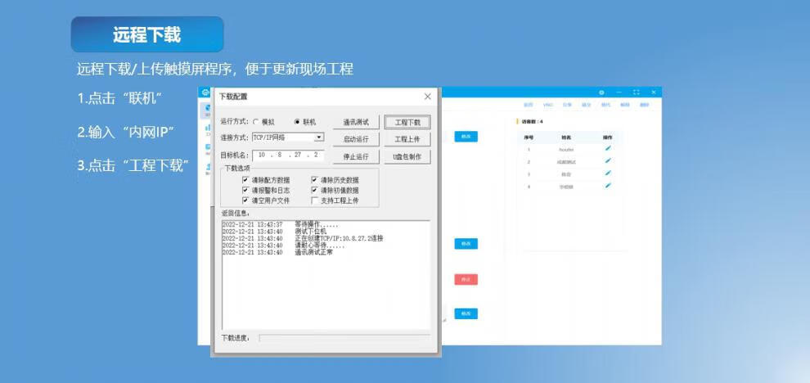
Task: Click the edit pencil icon in row 4
Action: 607,186
